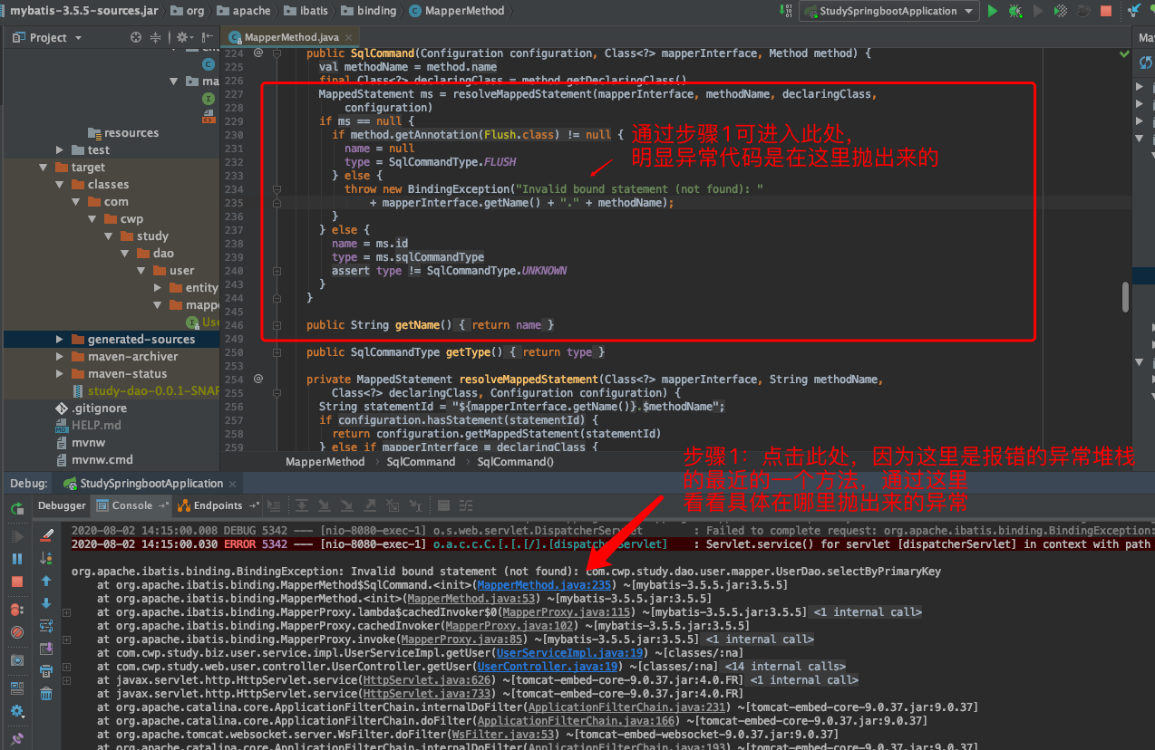Click the Debug bug icon in toolbar
1155x750 pixels.
[x=1015, y=12]
